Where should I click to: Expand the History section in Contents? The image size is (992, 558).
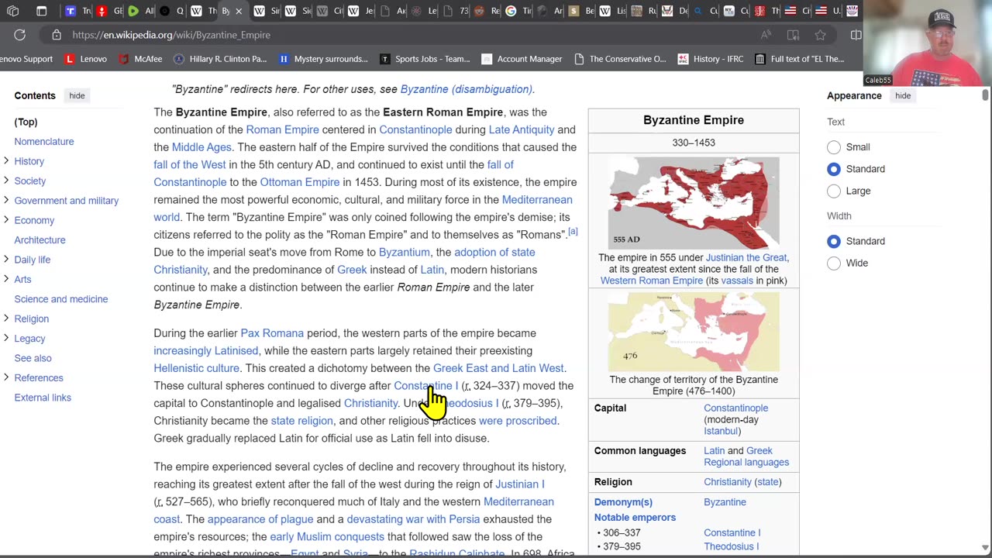[x=6, y=161]
